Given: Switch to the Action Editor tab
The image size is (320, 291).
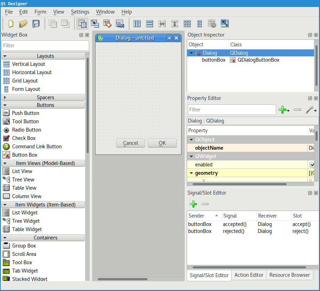Looking at the screenshot, I should tap(249, 275).
